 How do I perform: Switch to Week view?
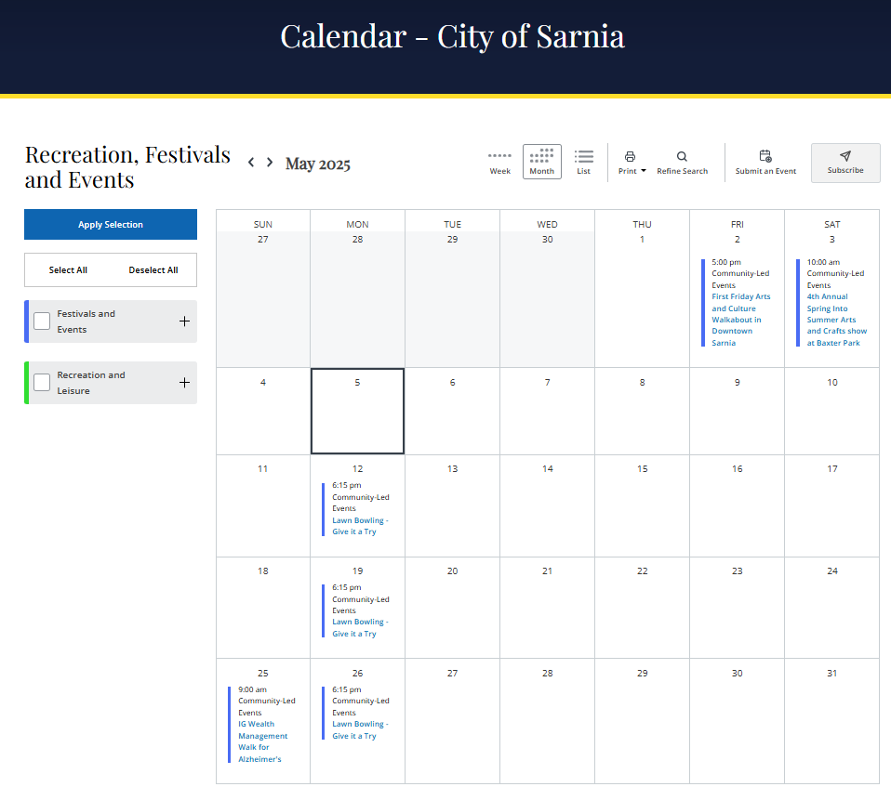point(500,163)
